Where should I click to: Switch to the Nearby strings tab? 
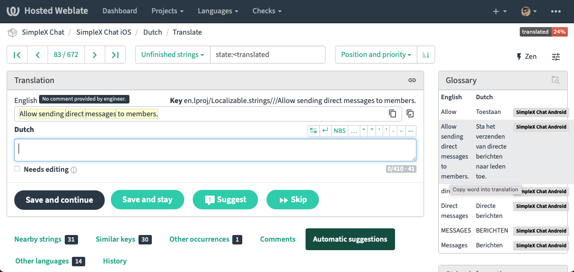pyautogui.click(x=38, y=239)
